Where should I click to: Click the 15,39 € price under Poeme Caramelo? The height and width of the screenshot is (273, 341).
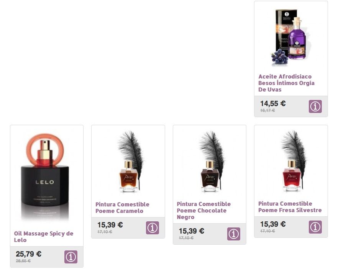[x=110, y=225]
